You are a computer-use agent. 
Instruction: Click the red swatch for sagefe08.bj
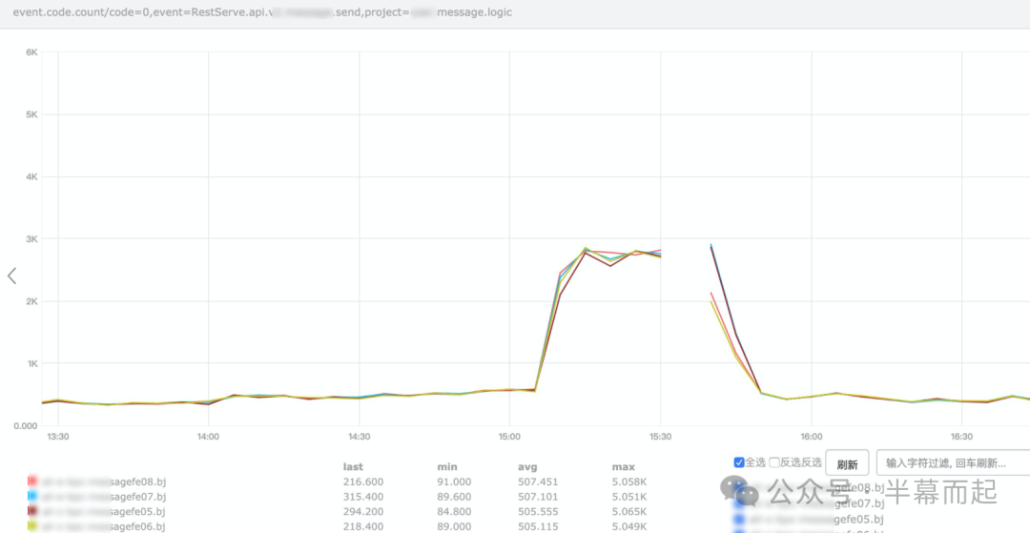coord(32,482)
